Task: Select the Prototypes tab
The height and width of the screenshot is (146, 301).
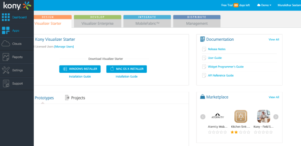Action: [x=44, y=98]
